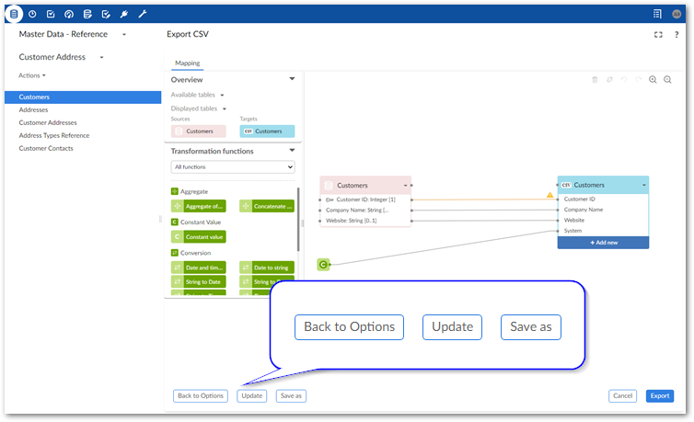Image resolution: width=694 pixels, height=422 pixels.
Task: Select source field Customer ID: Integer [1]
Action: (x=365, y=200)
